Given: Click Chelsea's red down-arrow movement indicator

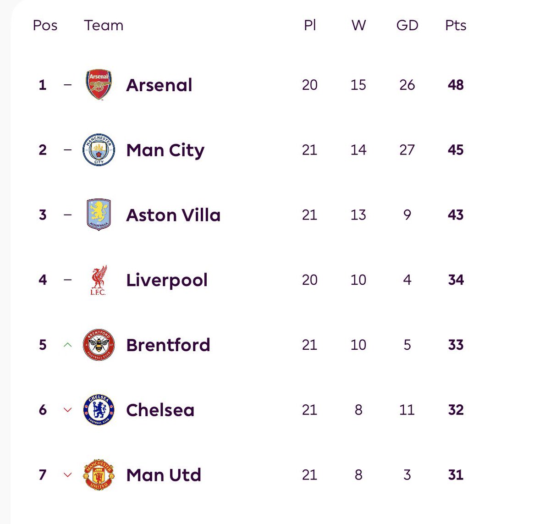Looking at the screenshot, I should point(67,410).
